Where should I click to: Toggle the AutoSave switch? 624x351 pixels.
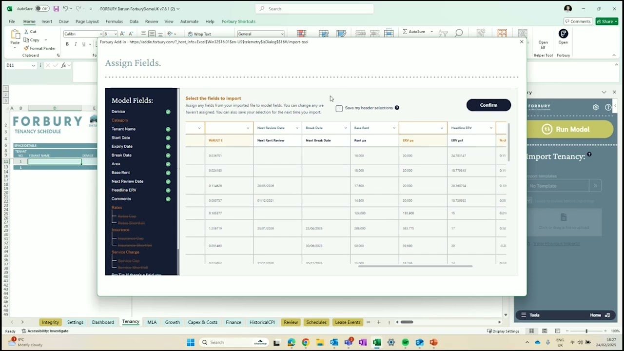42,9
